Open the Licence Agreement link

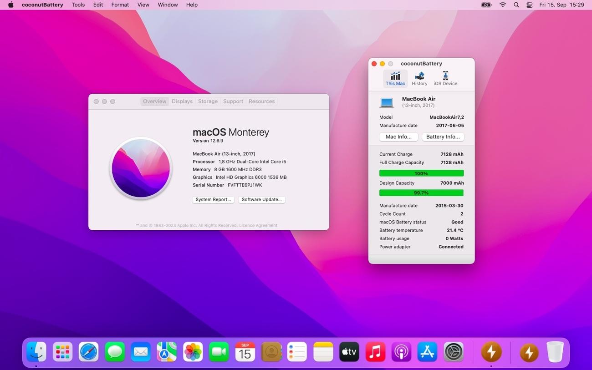[x=258, y=225]
